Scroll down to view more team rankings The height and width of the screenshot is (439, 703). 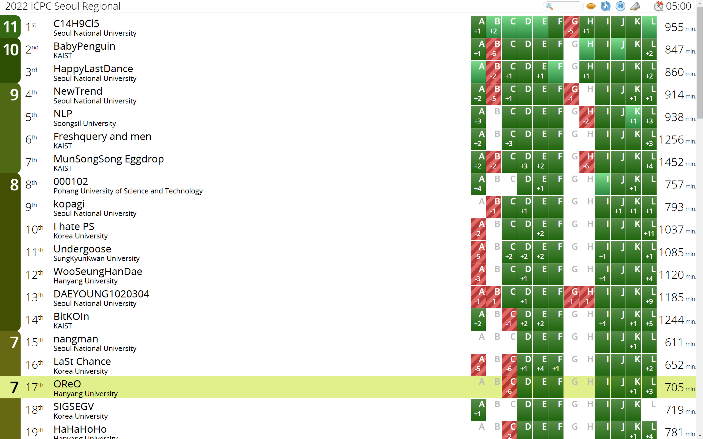(x=701, y=434)
